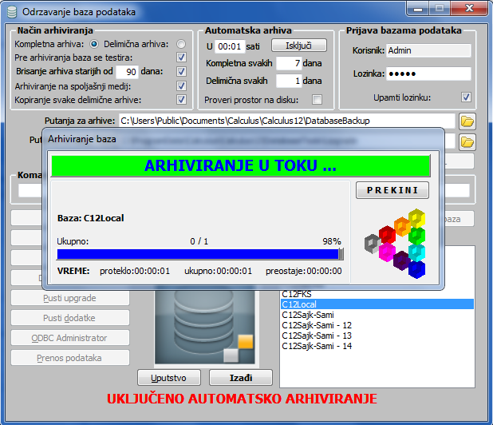Enable Proveri prostor na disku checkbox
The height and width of the screenshot is (425, 493).
[x=317, y=100]
